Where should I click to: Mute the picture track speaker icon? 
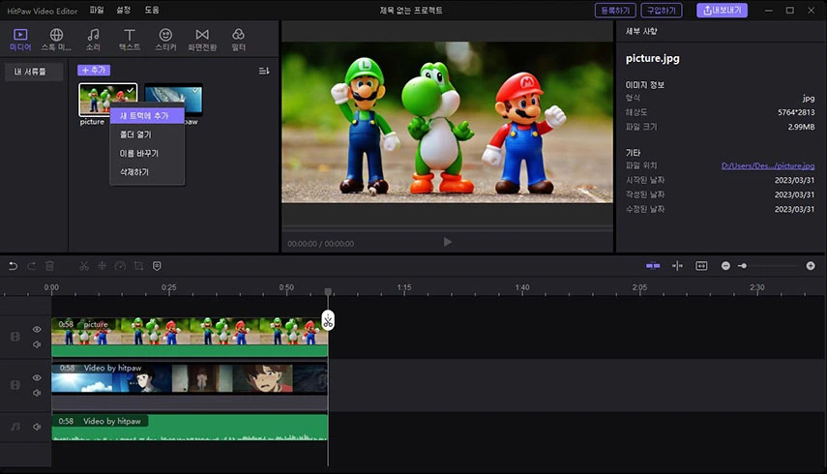(x=37, y=344)
